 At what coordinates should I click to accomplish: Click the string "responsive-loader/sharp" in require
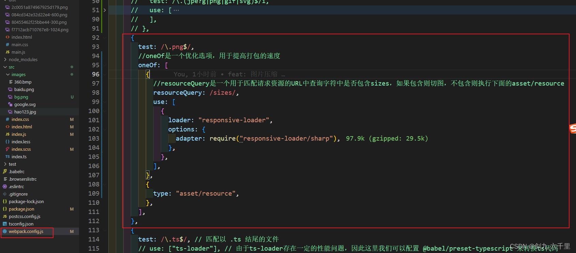click(x=286, y=138)
